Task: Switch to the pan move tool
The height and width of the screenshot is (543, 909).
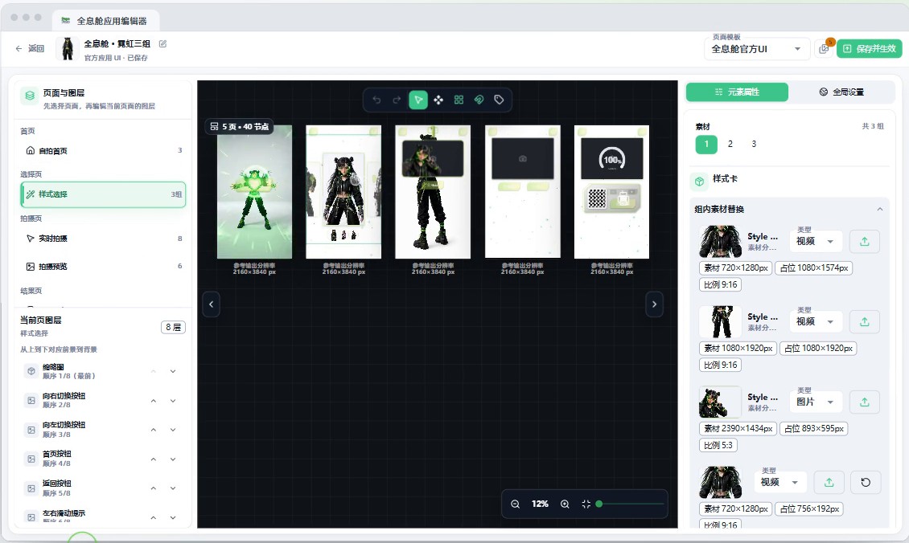Action: [438, 100]
